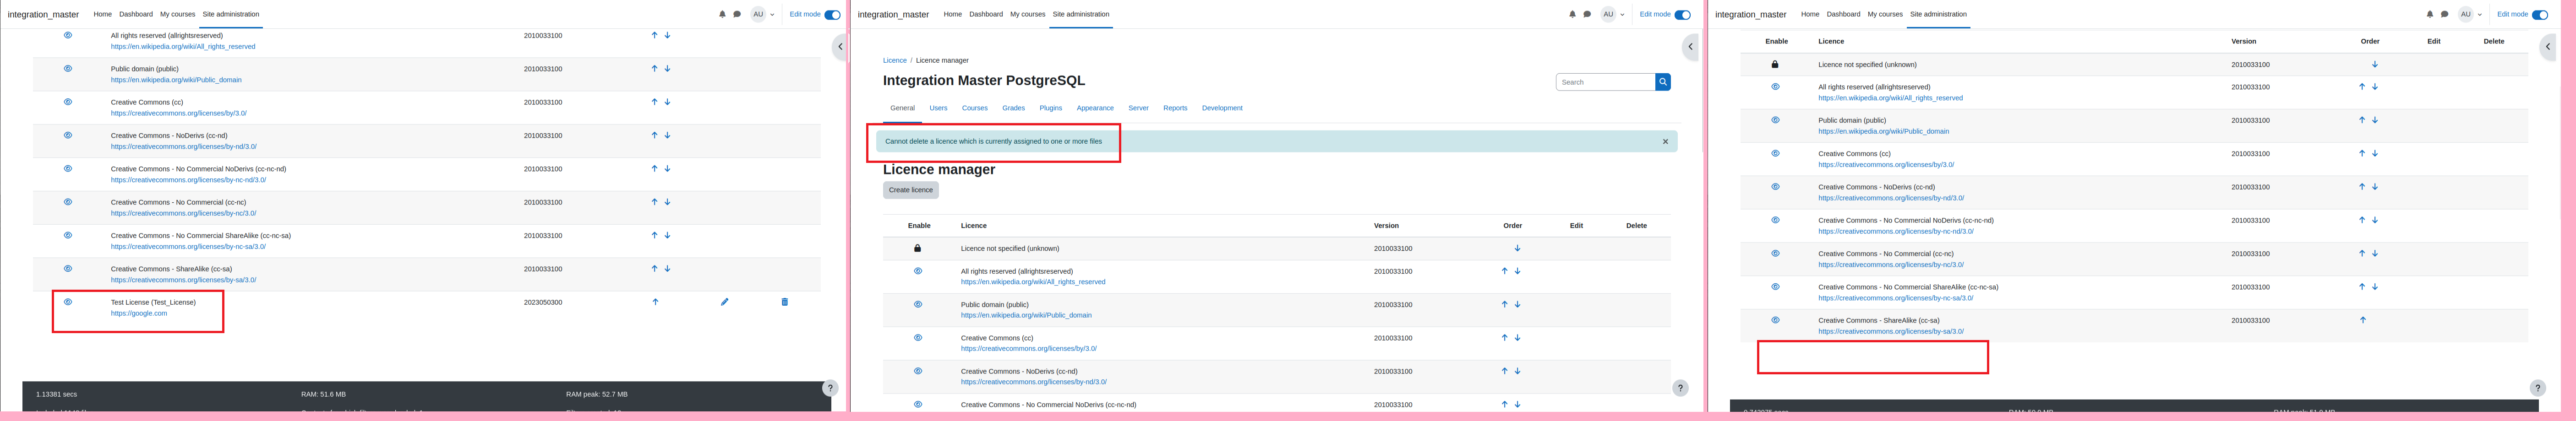
Task: Click integration_master brand in left panel
Action: click(43, 15)
